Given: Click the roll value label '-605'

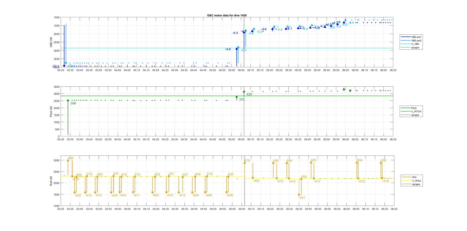Looking at the screenshot, I should coord(256,181).
